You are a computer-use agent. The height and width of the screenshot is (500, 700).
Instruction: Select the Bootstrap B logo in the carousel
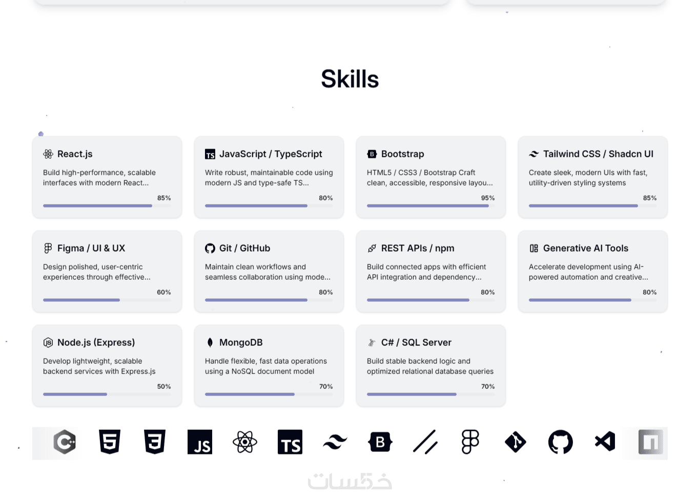pyautogui.click(x=380, y=442)
